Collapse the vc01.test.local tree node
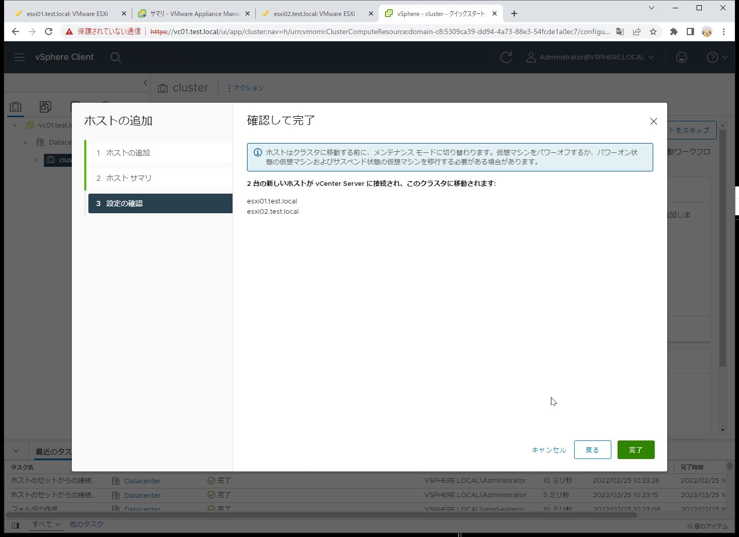739x537 pixels. pyautogui.click(x=15, y=125)
